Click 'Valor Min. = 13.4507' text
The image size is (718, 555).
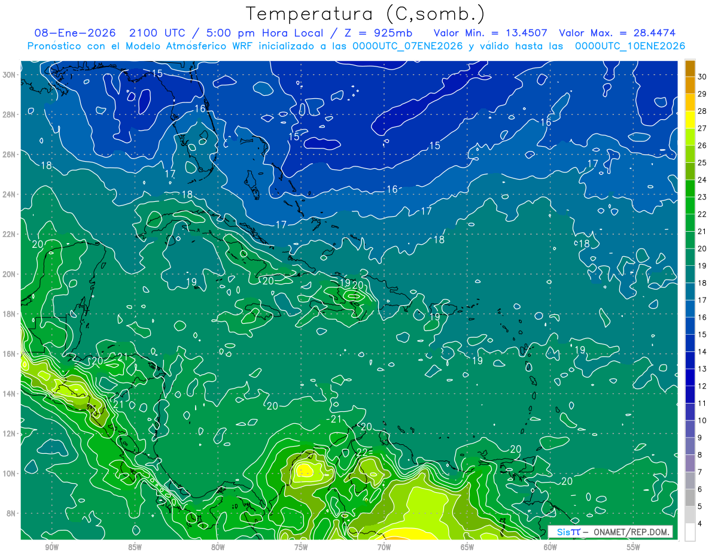[491, 33]
